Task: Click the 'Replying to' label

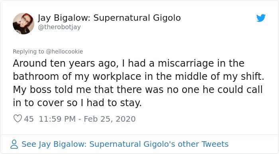Action: 28,51
